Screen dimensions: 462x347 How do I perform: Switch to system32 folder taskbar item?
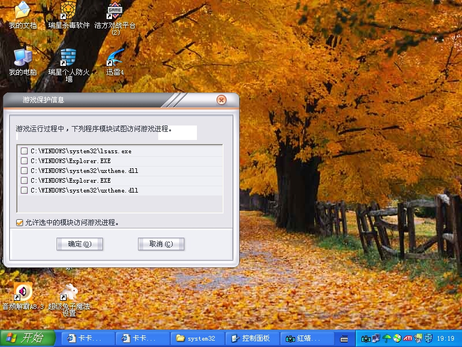pos(198,338)
